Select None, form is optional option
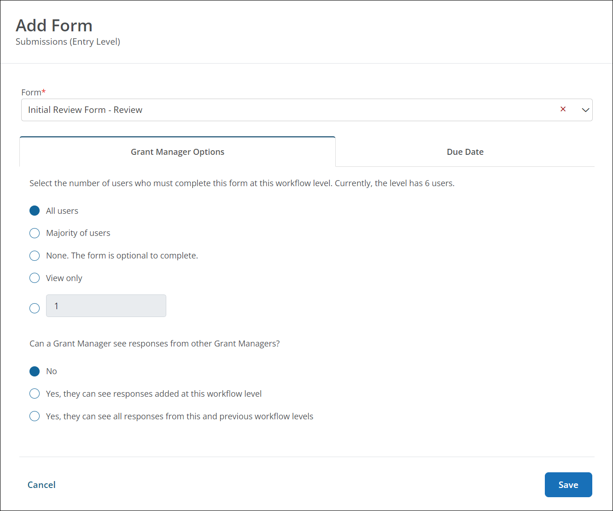The image size is (613, 511). tap(35, 256)
